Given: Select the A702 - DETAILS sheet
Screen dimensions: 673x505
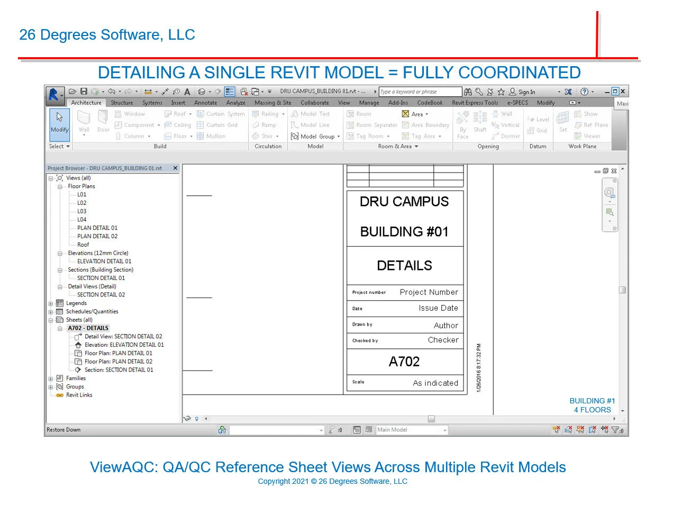Looking at the screenshot, I should [88, 328].
